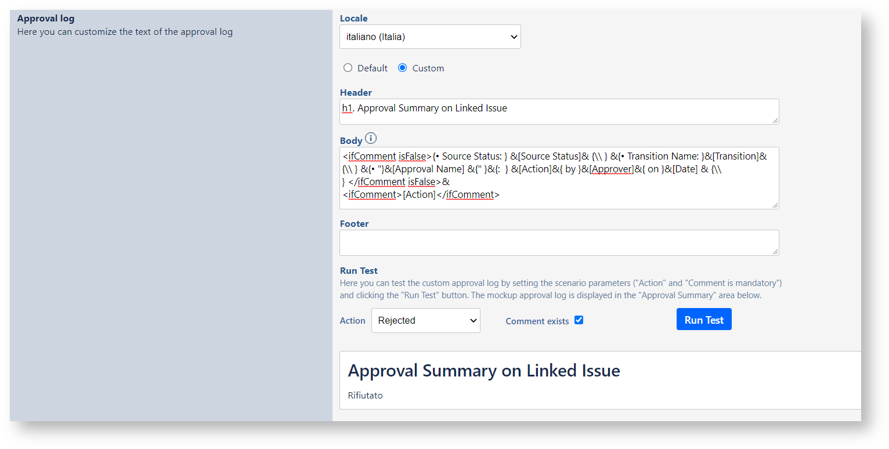This screenshot has height=449, width=889.
Task: Click the Footer textarea resize handle
Action: (775, 252)
